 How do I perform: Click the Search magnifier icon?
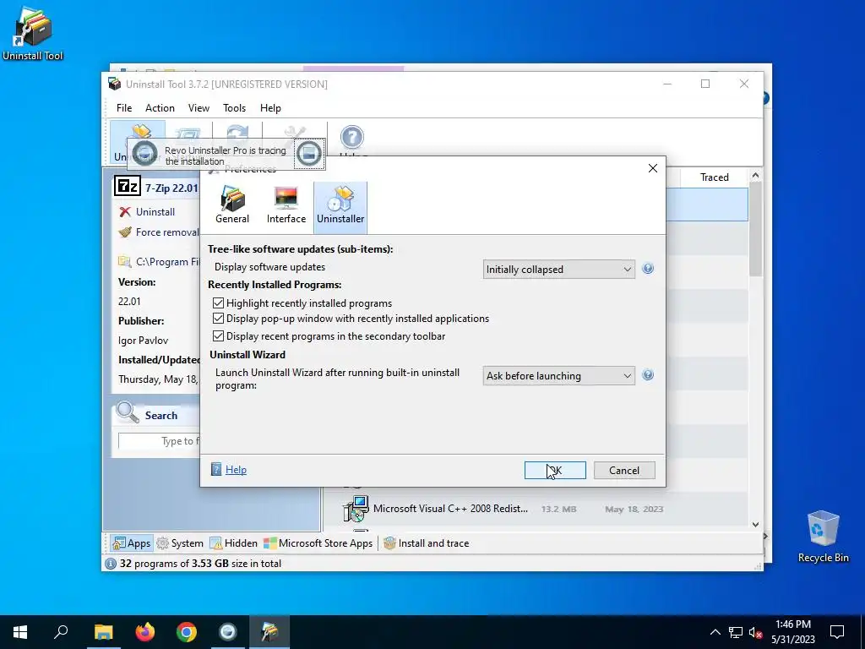coord(128,412)
